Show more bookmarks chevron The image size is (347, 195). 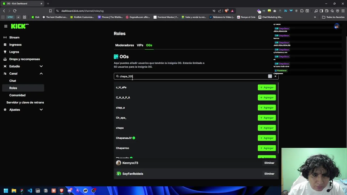click(x=315, y=17)
